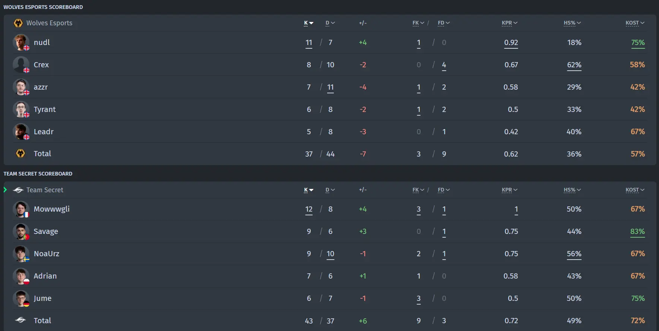This screenshot has width=659, height=331.
Task: Click Mowwwgli's player avatar
Action: tap(21, 209)
